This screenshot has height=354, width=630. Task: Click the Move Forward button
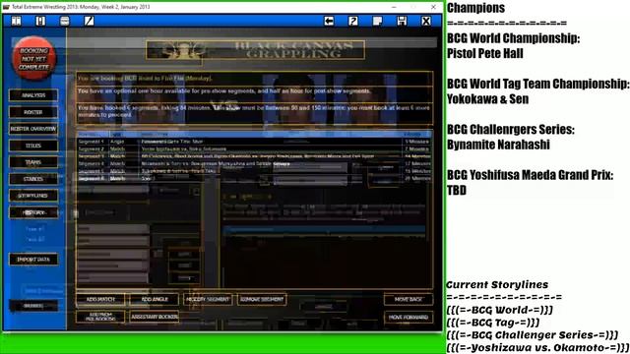pos(409,317)
